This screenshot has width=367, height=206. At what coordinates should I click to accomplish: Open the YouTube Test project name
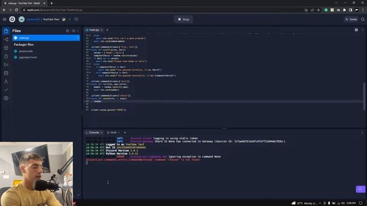(51, 19)
